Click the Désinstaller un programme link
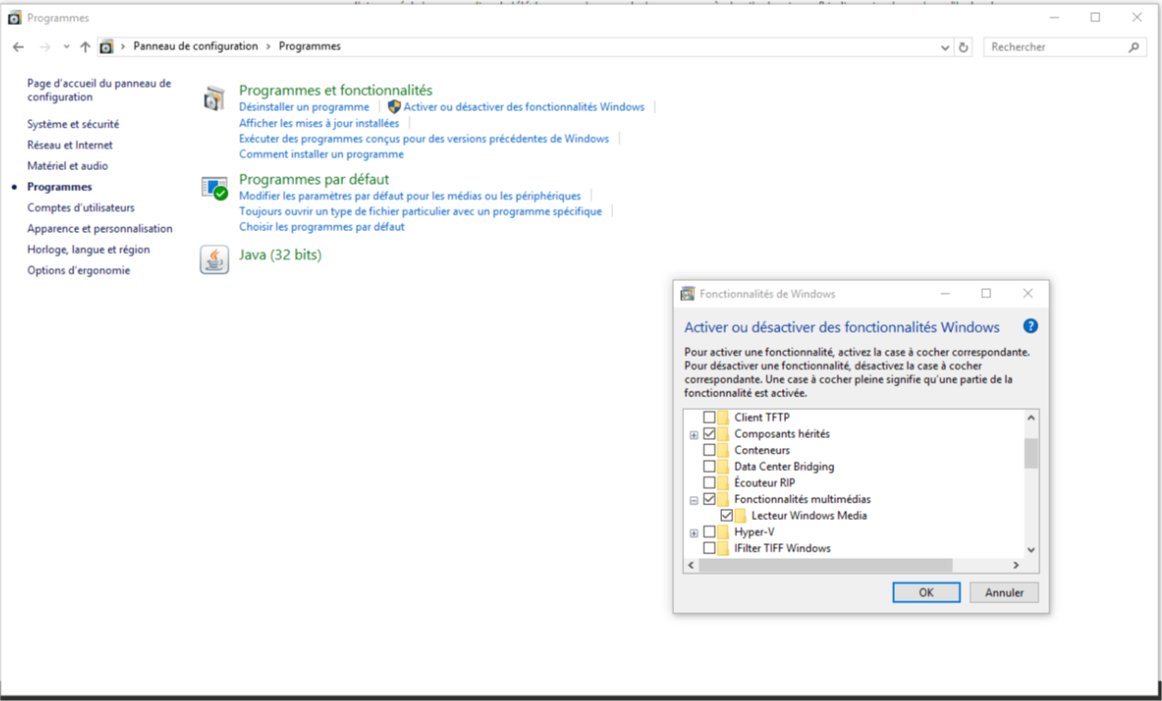Image resolution: width=1162 pixels, height=701 pixels. click(x=304, y=107)
